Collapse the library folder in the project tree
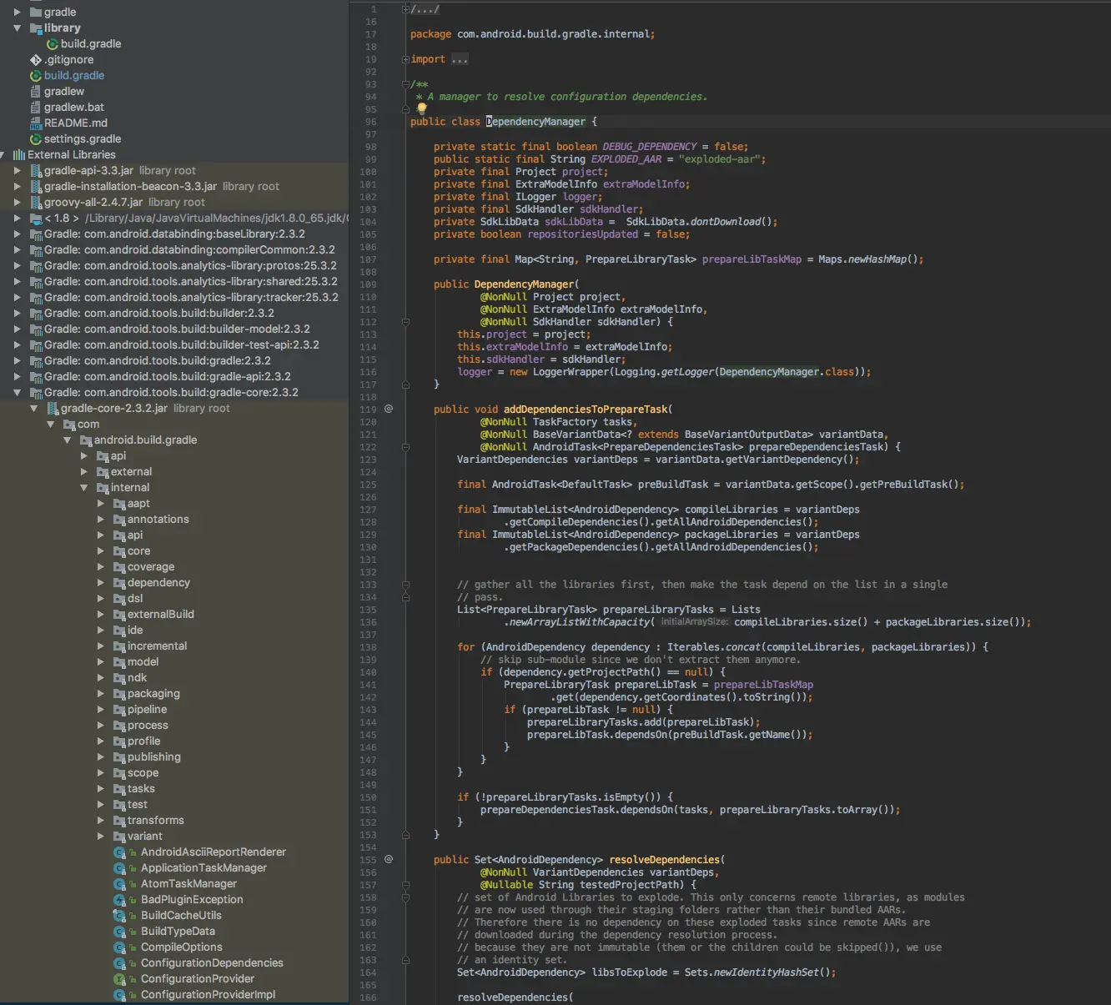Viewport: 1111px width, 1005px height. pos(17,28)
